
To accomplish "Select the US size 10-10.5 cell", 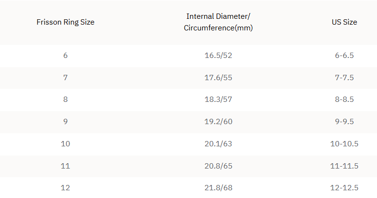I will click(344, 144).
